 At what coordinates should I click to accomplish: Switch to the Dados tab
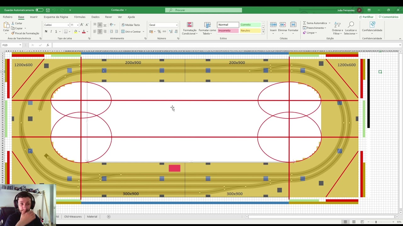[x=95, y=17]
